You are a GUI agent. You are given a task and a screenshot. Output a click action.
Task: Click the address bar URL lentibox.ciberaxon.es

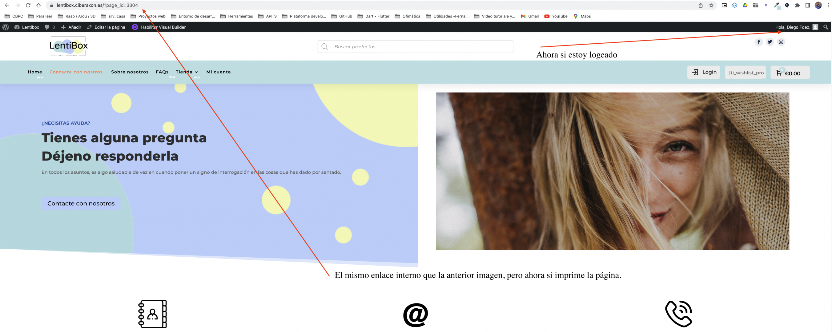click(x=97, y=5)
